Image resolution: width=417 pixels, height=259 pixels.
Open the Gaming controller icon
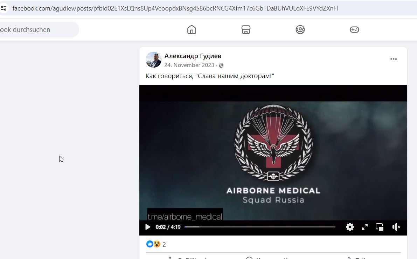[354, 29]
